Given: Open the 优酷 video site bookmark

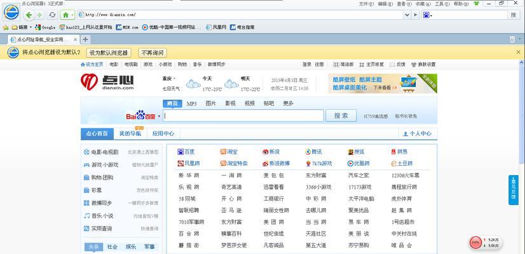Looking at the screenshot, I should 172,27.
